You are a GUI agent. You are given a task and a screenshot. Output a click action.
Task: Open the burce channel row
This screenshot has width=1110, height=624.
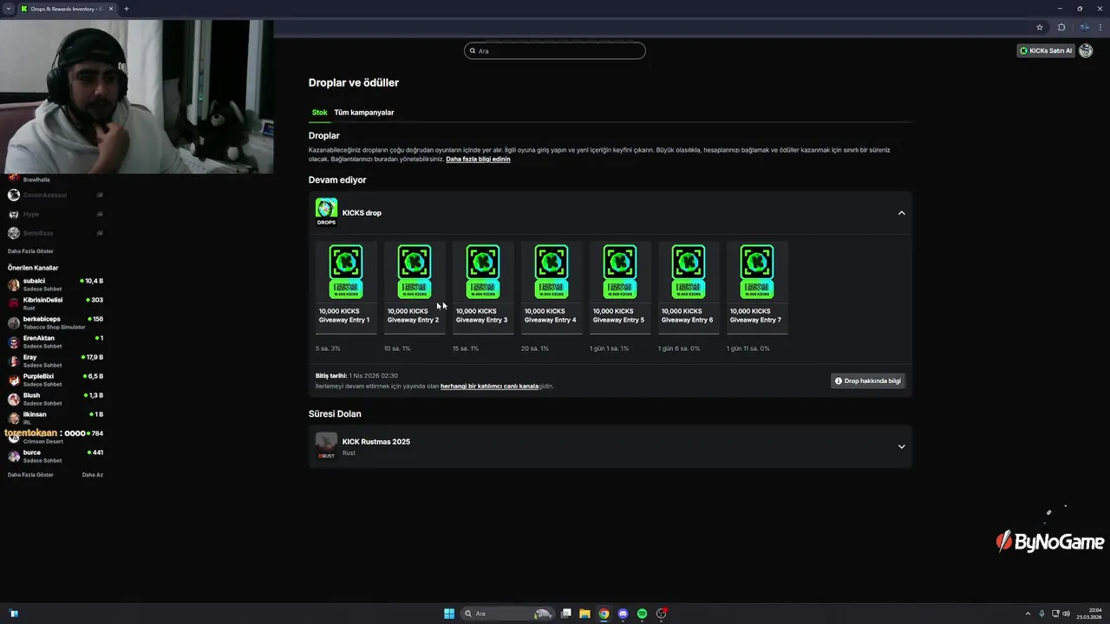point(55,456)
